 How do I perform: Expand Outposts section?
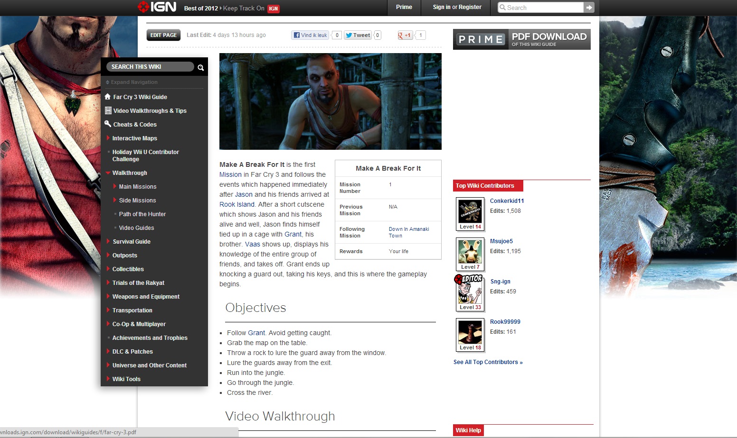pos(108,255)
